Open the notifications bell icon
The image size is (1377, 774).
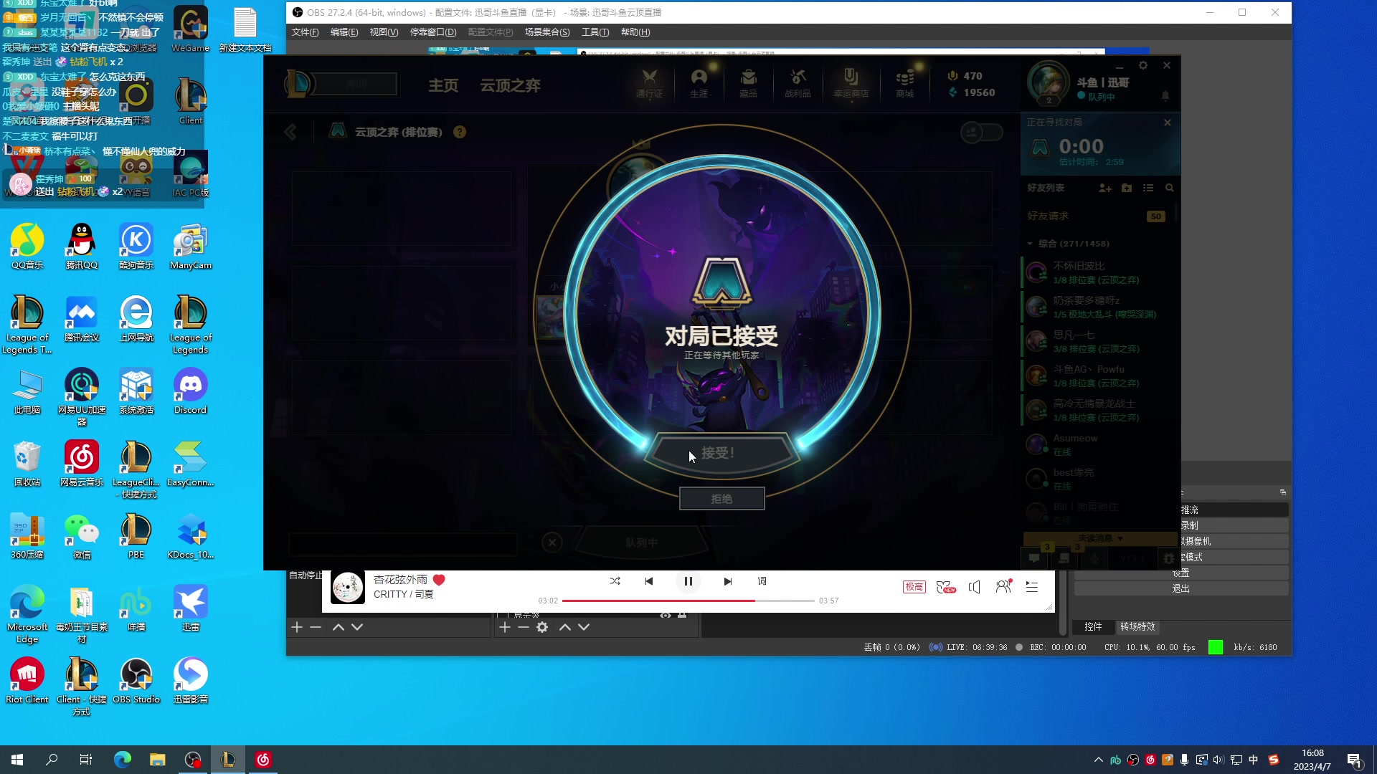pos(1165,95)
